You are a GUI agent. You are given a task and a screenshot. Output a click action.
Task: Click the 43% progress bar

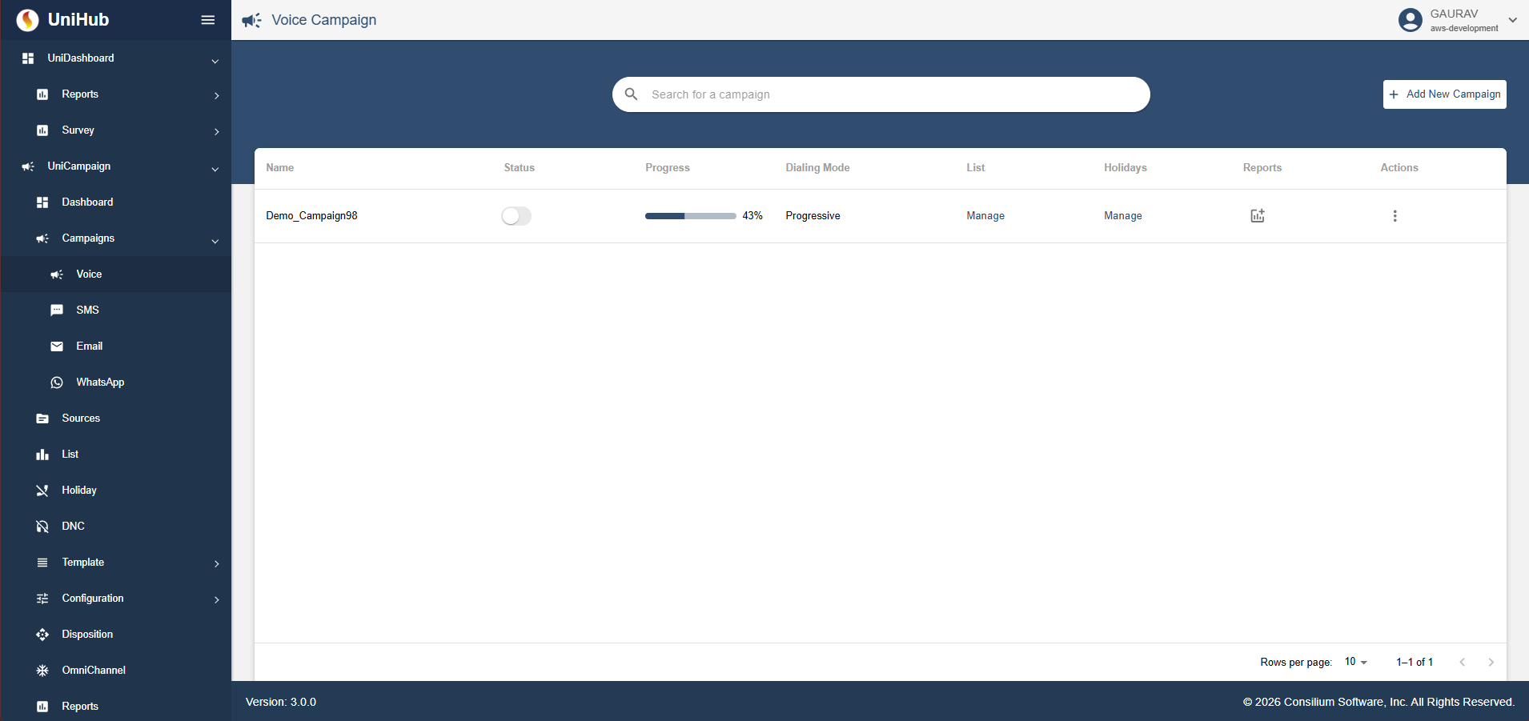(x=690, y=215)
